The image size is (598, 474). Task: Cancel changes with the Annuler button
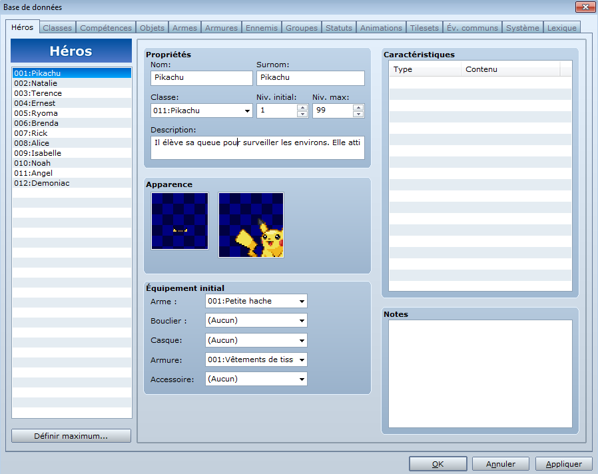pos(500,464)
